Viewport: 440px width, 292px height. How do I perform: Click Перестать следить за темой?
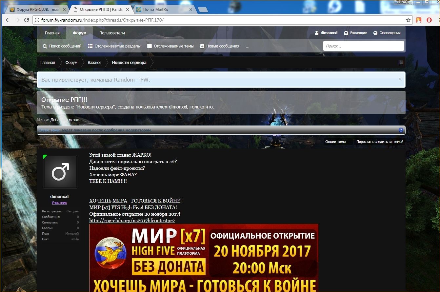point(380,142)
